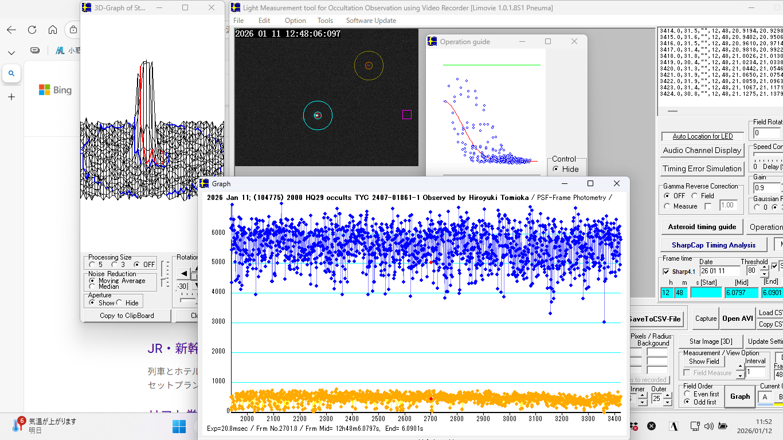
Task: Click the volume speaker icon in system tray
Action: 708,426
